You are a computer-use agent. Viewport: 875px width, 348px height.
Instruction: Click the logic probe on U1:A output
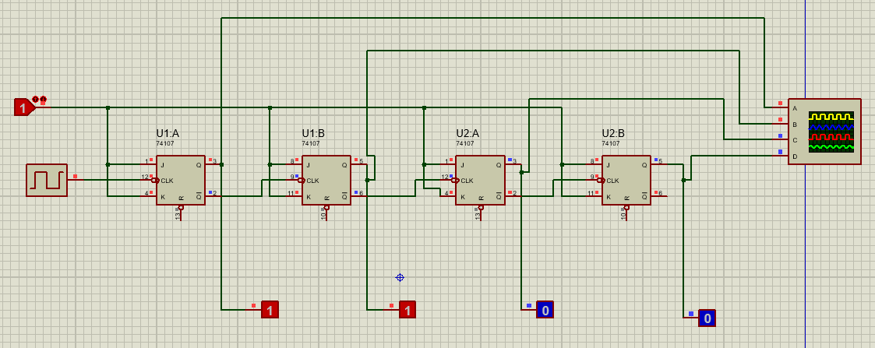270,309
